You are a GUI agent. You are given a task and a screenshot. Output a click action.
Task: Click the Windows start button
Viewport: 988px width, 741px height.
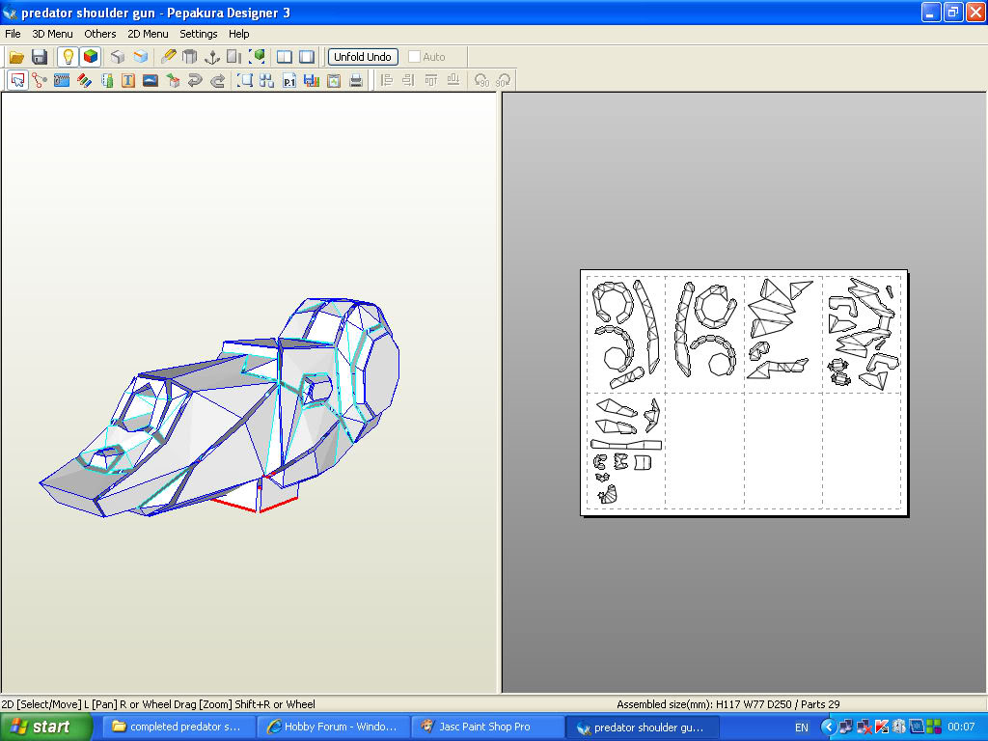point(46,727)
